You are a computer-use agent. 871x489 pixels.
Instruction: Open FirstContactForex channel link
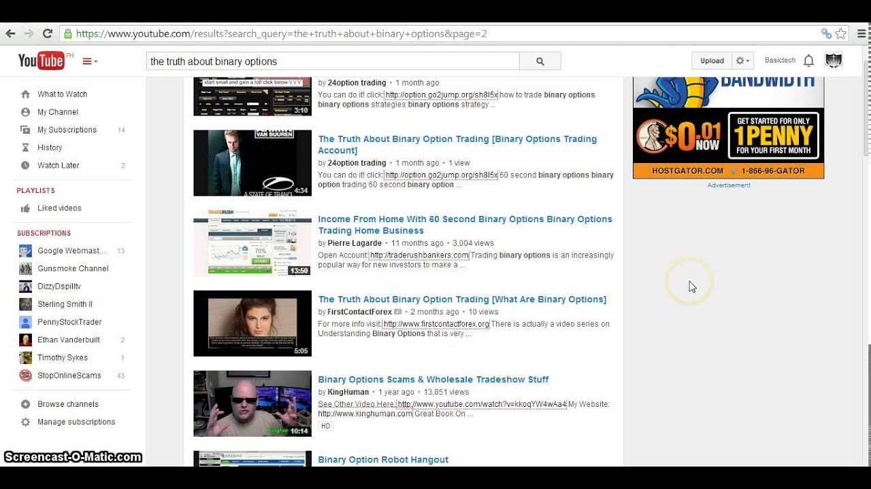click(x=359, y=312)
